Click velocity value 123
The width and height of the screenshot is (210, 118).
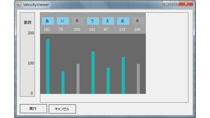pos(122,29)
